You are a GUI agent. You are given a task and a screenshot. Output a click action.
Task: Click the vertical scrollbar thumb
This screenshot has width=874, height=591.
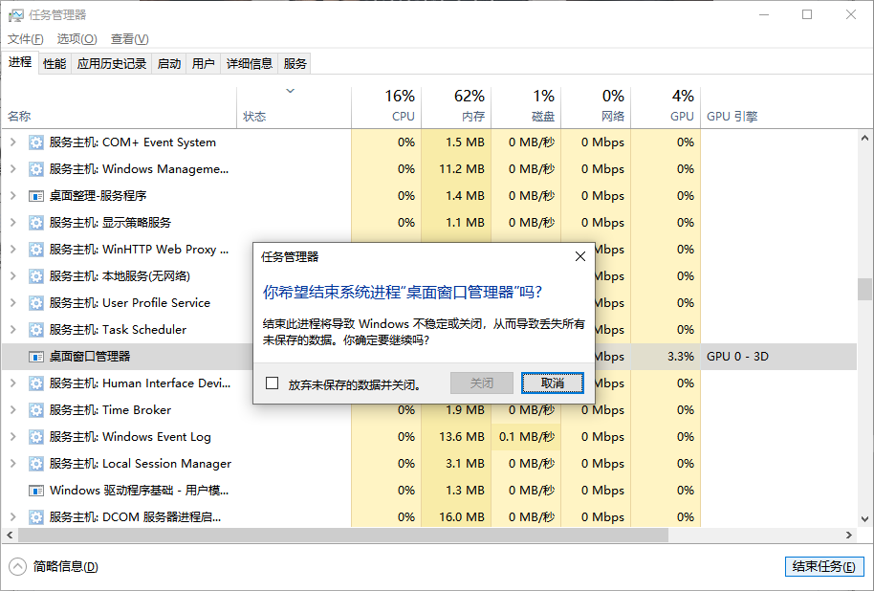point(864,289)
